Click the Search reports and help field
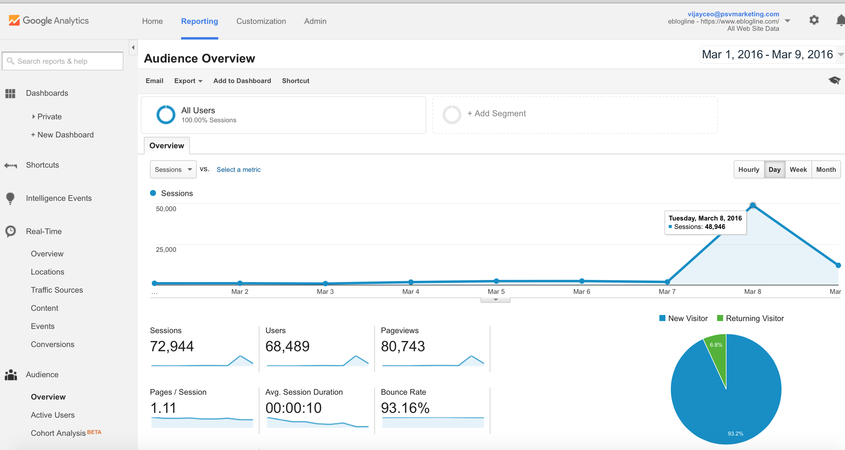This screenshot has width=845, height=450. click(x=62, y=61)
